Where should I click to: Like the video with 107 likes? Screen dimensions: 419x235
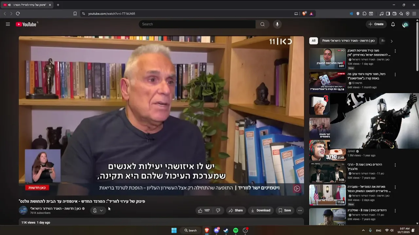tap(204, 211)
